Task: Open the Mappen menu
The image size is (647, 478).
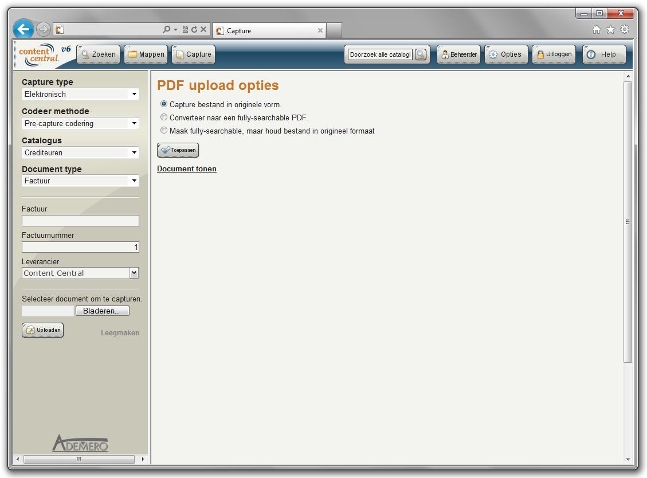Action: tap(146, 54)
